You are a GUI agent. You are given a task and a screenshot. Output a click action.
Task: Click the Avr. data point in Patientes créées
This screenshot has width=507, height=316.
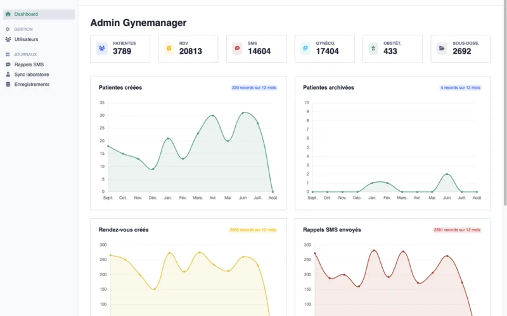click(213, 116)
